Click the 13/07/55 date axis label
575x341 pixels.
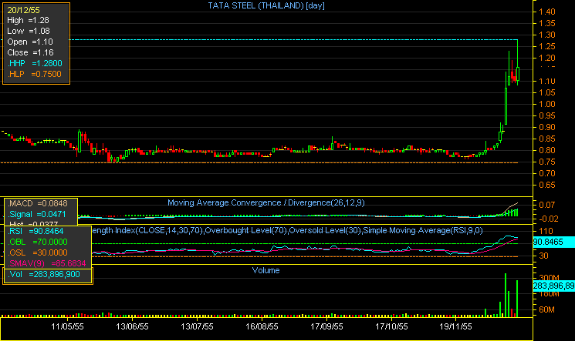pos(197,326)
